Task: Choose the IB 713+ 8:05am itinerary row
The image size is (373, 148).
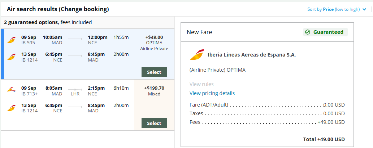Action: tap(88, 105)
